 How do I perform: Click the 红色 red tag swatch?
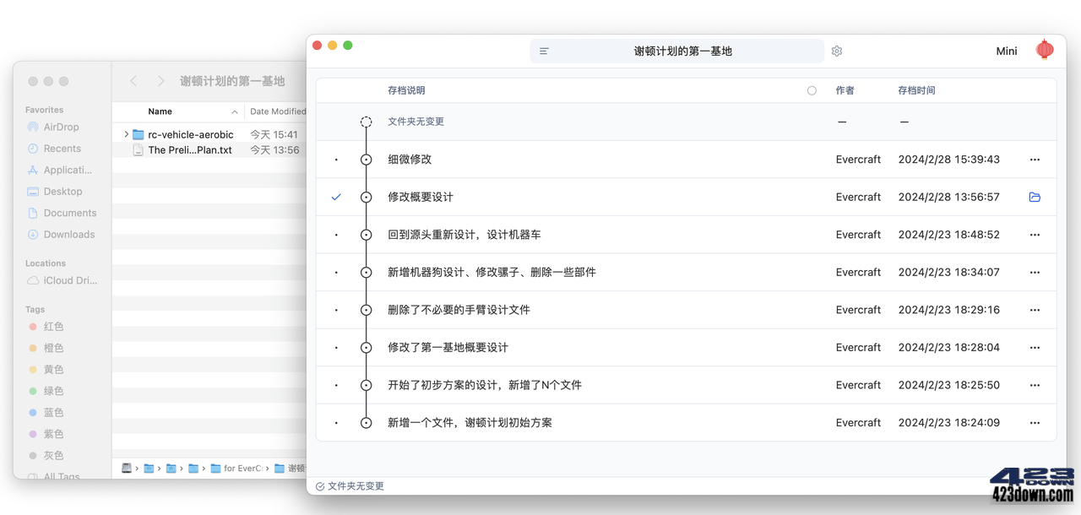pos(31,326)
